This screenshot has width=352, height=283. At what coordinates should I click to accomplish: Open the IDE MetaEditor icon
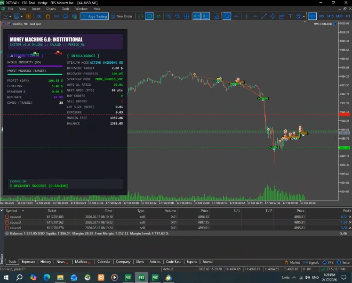pos(39,16)
